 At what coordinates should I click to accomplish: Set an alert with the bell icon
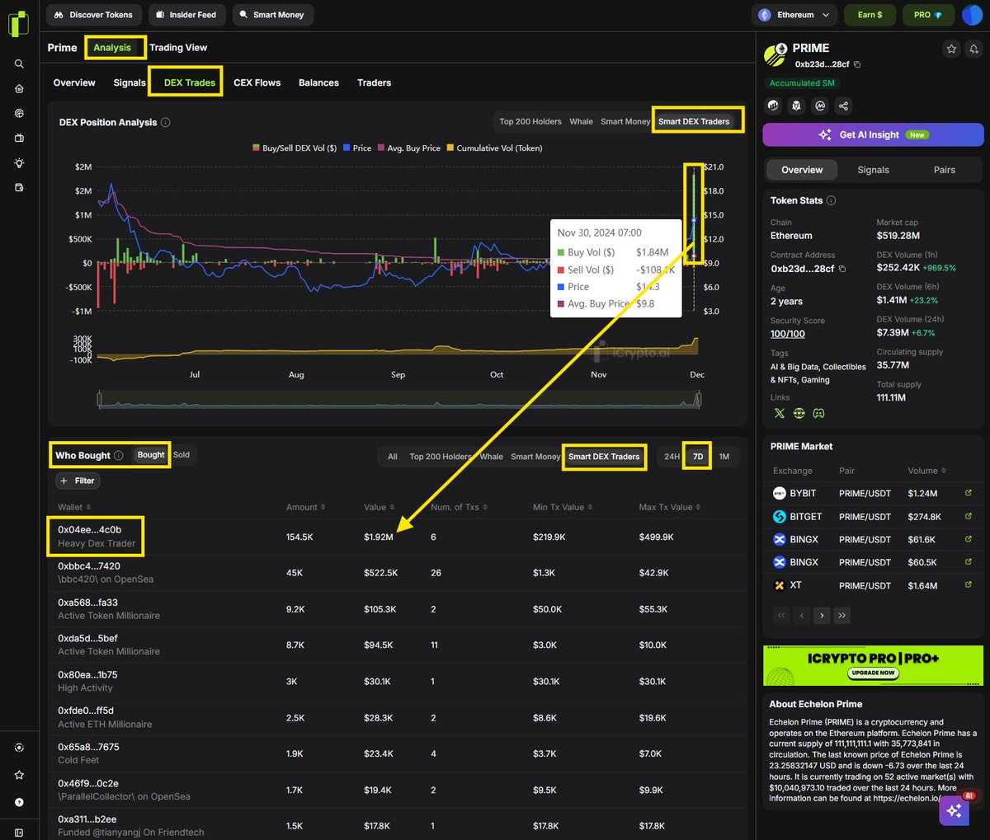[974, 49]
